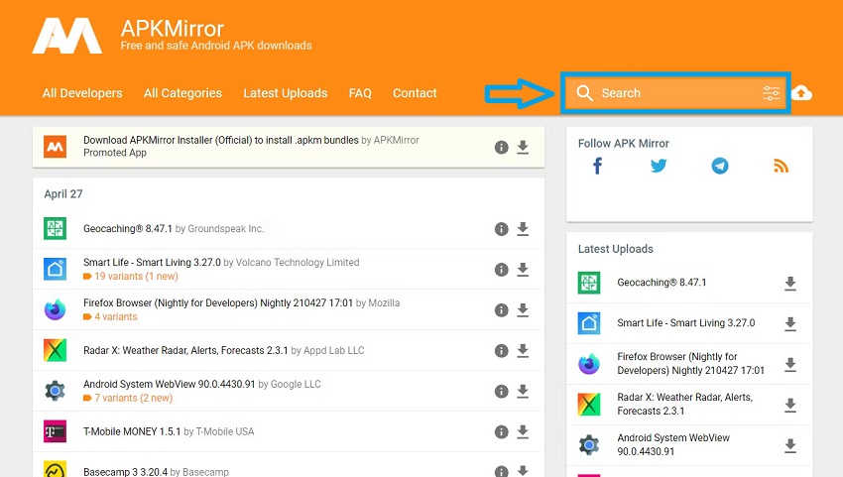Click the APKMirror logo icon

[x=66, y=37]
